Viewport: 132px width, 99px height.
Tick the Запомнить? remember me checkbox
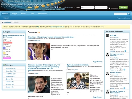pos(109,8)
